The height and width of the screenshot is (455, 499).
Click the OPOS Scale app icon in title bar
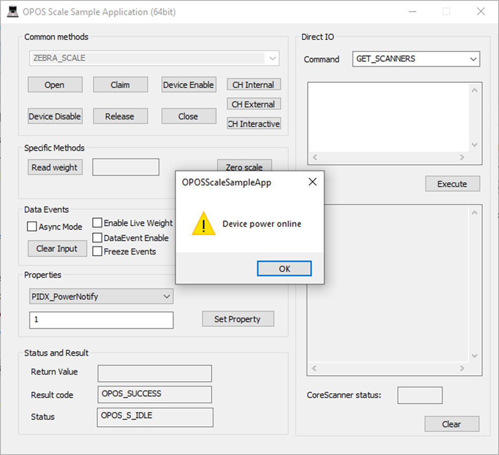point(13,12)
